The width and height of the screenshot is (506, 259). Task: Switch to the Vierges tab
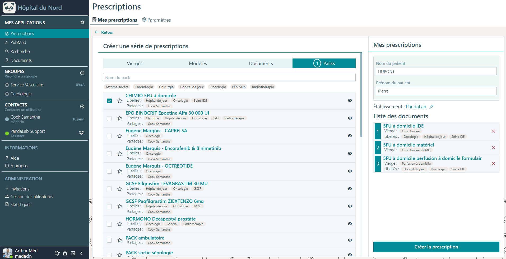click(134, 63)
